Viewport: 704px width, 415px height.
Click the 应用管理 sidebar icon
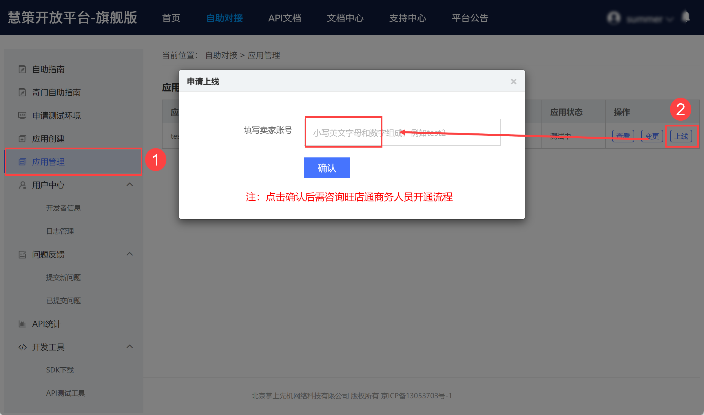tap(22, 162)
